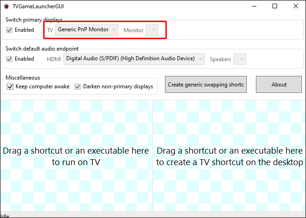The image size is (306, 218).
Task: Click the TVGameLauncherGUI title bar app icon
Action: 6,6
